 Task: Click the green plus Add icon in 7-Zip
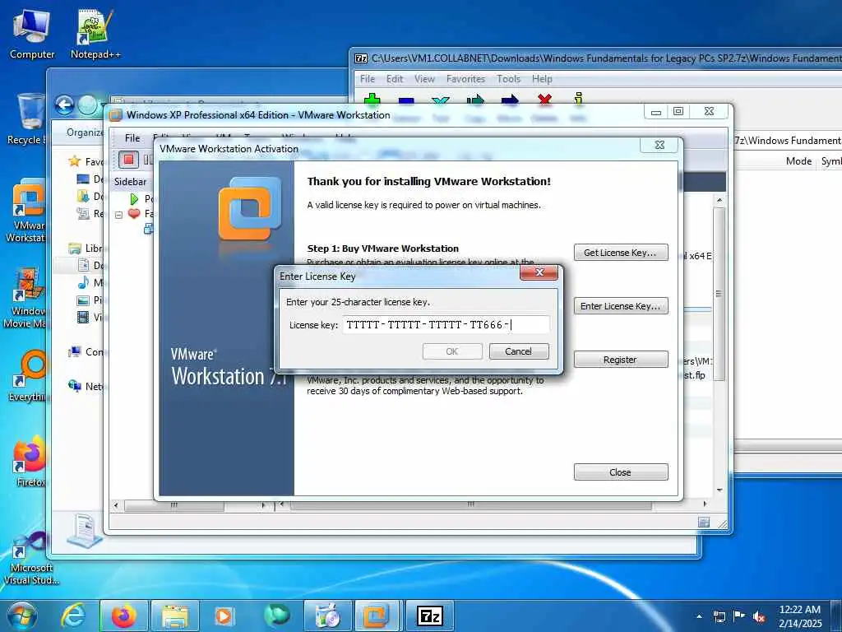[x=372, y=100]
